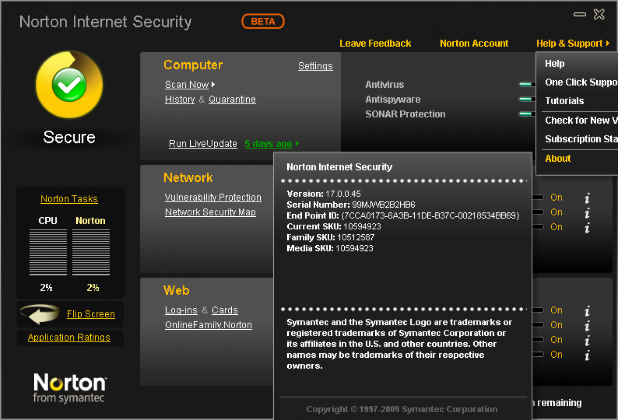Expand the arrow beside Scan Now
The height and width of the screenshot is (420, 618).
tap(213, 85)
